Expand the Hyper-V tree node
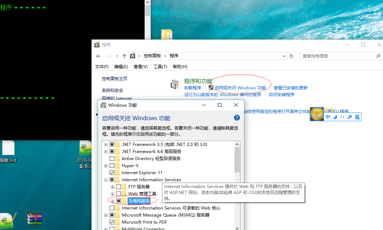383x230 pixels. [x=106, y=166]
